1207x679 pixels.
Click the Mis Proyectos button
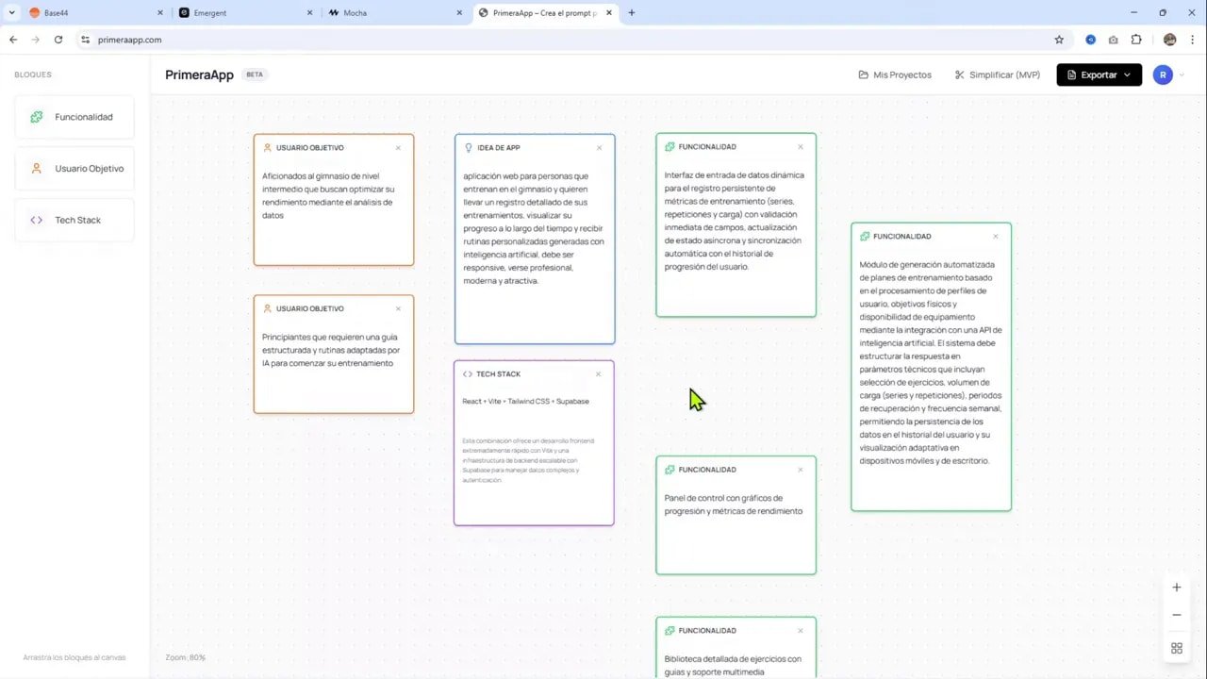tap(894, 75)
